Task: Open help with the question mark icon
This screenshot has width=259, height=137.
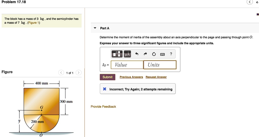Action: click(x=171, y=54)
